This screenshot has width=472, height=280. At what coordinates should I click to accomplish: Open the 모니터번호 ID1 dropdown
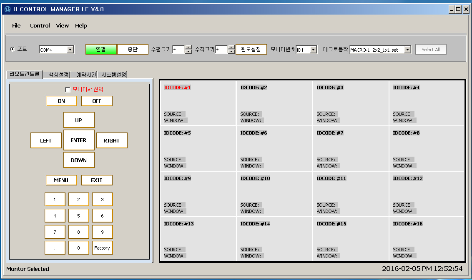tap(314, 50)
